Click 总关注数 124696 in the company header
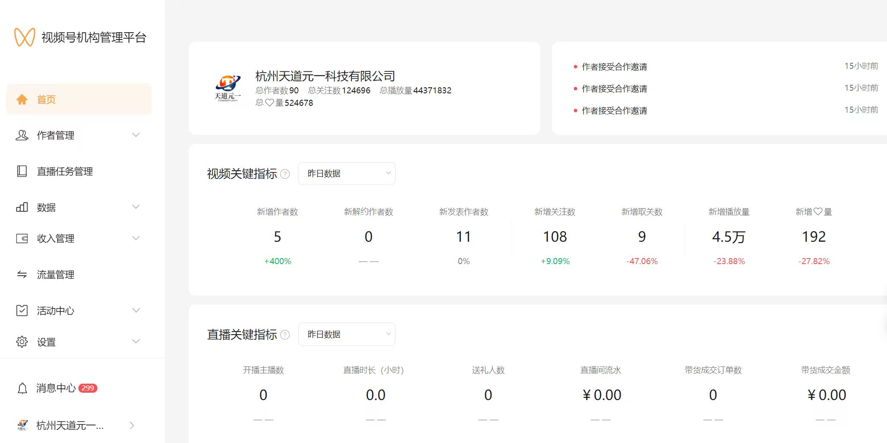Image resolution: width=887 pixels, height=443 pixels. [339, 90]
